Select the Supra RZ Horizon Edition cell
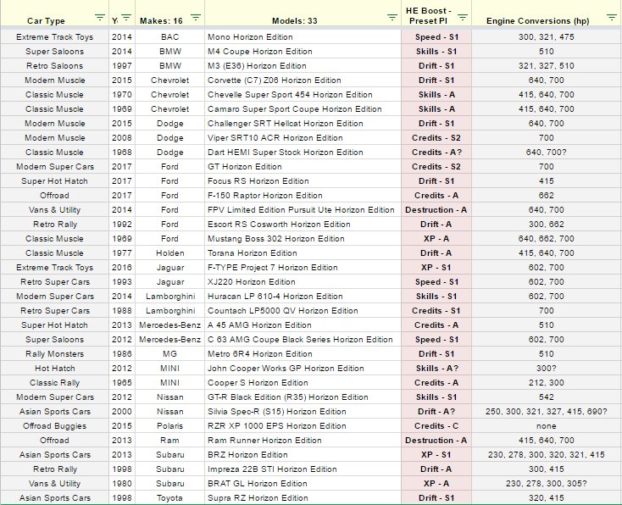This screenshot has height=505, width=622. (303, 498)
